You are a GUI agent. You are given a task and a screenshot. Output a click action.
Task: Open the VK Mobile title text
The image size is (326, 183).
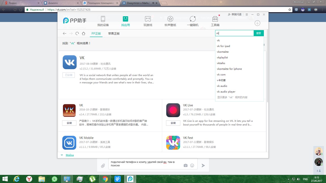[x=86, y=138]
